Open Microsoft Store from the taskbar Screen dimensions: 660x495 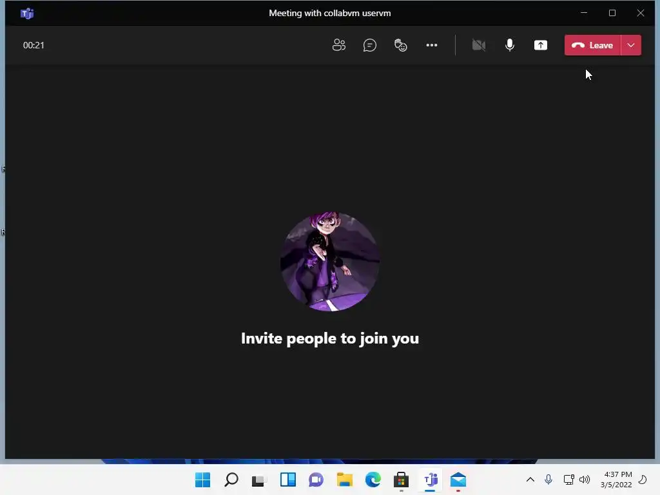click(x=401, y=480)
